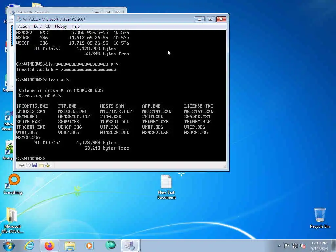Click ARP.EXE in the directory listing
Image resolution: width=336 pixels, height=252 pixels.
pyautogui.click(x=151, y=106)
